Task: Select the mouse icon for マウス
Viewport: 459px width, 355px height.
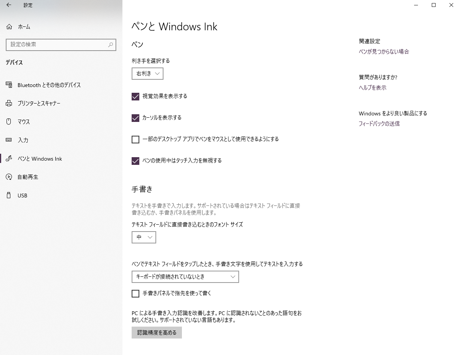Action: pos(9,122)
